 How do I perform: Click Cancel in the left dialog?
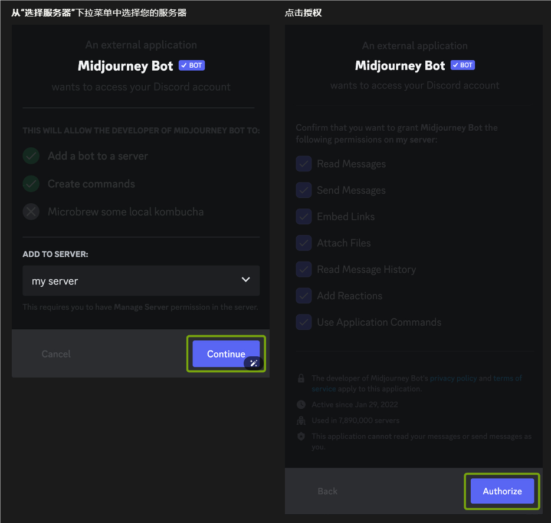pos(56,354)
